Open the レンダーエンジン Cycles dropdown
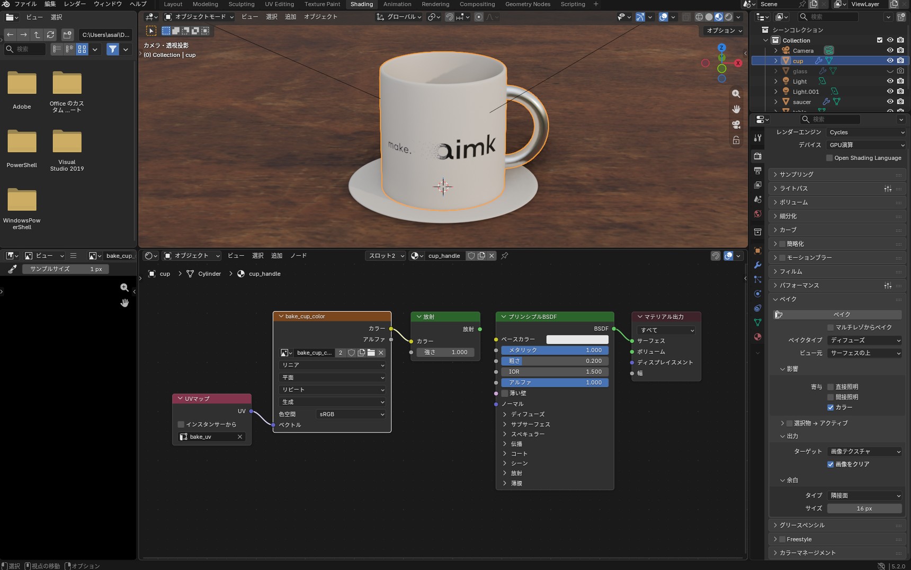The height and width of the screenshot is (570, 911). point(866,132)
